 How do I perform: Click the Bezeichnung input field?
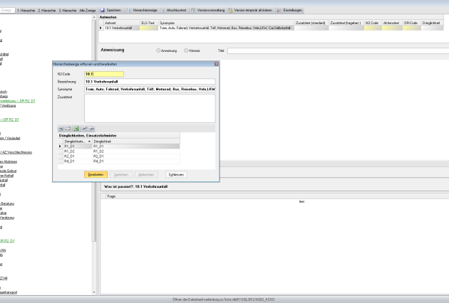(150, 82)
